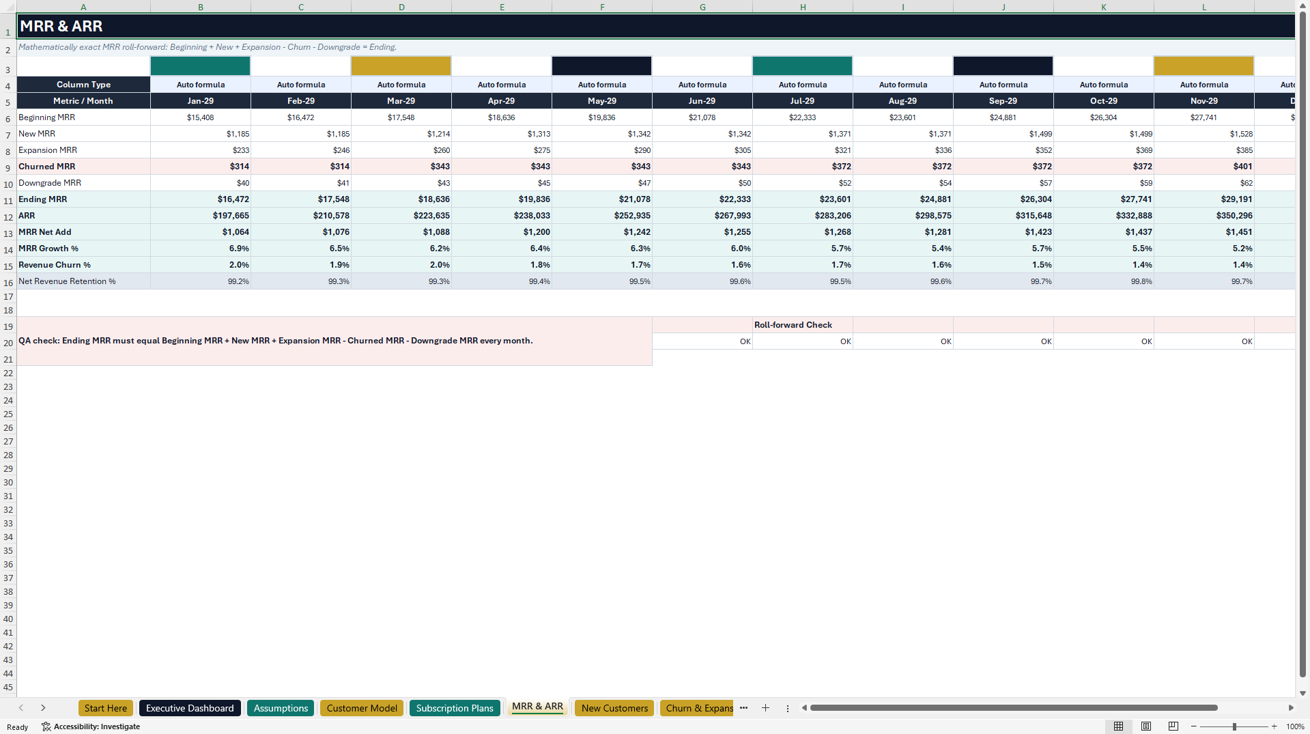Image resolution: width=1310 pixels, height=734 pixels.
Task: Select the New Customers sheet tab
Action: [614, 708]
